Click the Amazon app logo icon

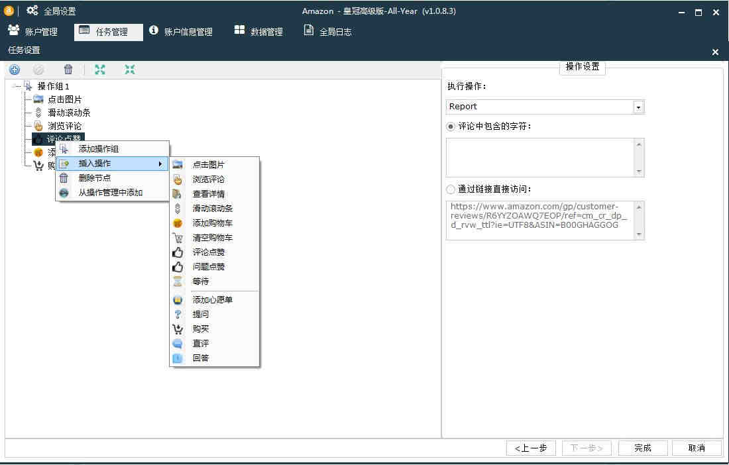tap(9, 10)
